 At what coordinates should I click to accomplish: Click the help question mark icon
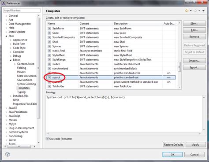[x=7, y=154]
